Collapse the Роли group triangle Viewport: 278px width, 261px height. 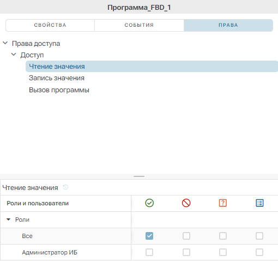tap(8, 220)
